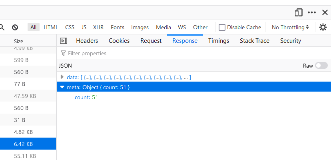This screenshot has height=160, width=331.
Task: Sort by the Size column header
Action: pos(34,41)
